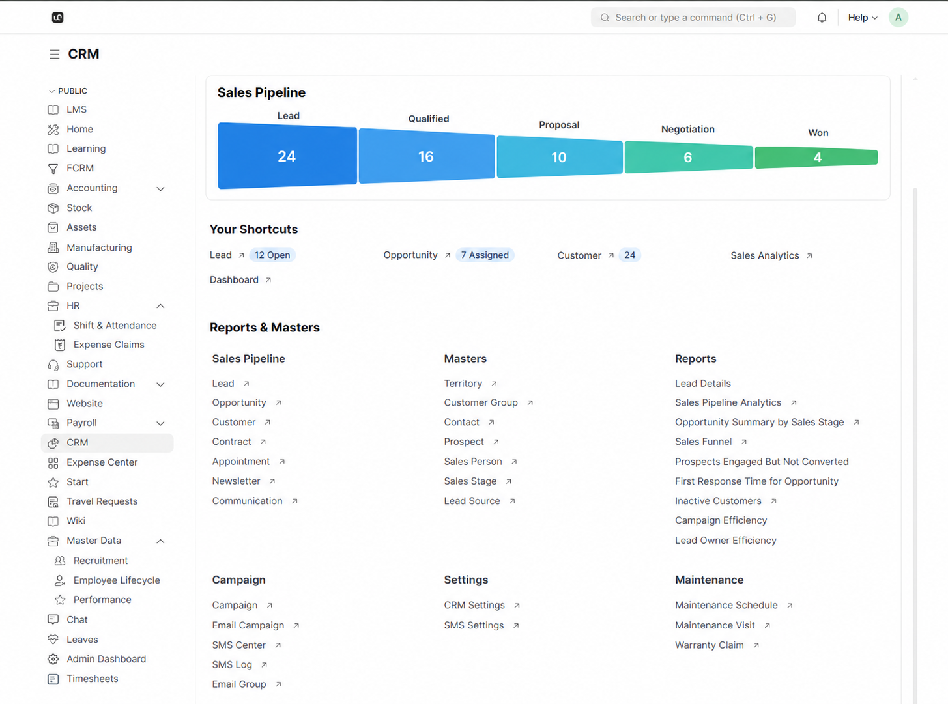Focus the search or command input
This screenshot has height=704, width=948.
pos(693,18)
